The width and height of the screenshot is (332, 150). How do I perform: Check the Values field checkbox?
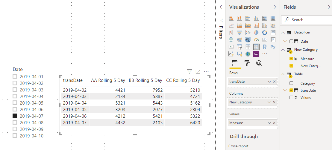(291, 98)
